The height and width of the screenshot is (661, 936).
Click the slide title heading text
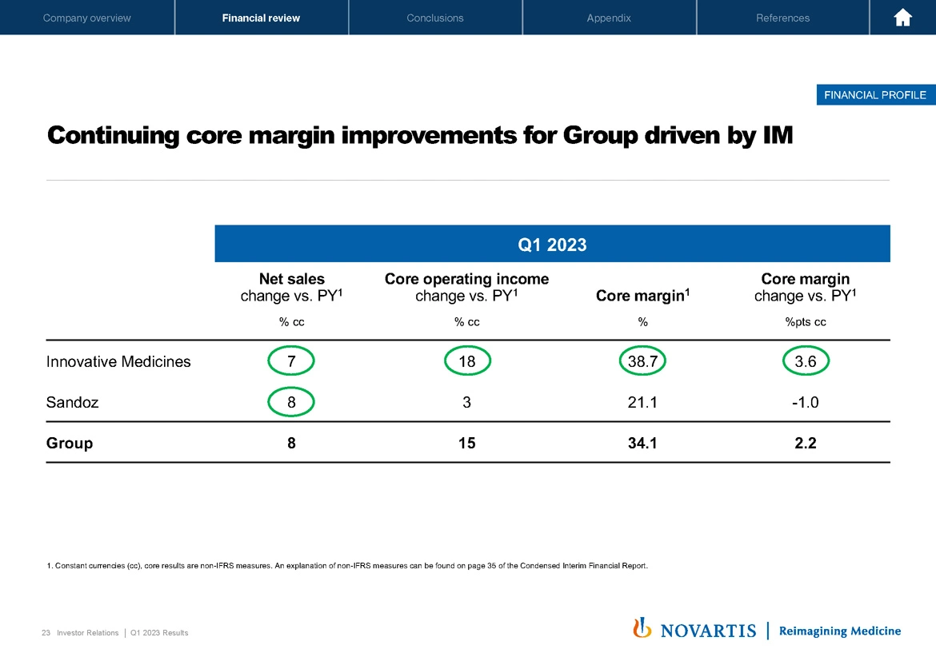tap(420, 136)
